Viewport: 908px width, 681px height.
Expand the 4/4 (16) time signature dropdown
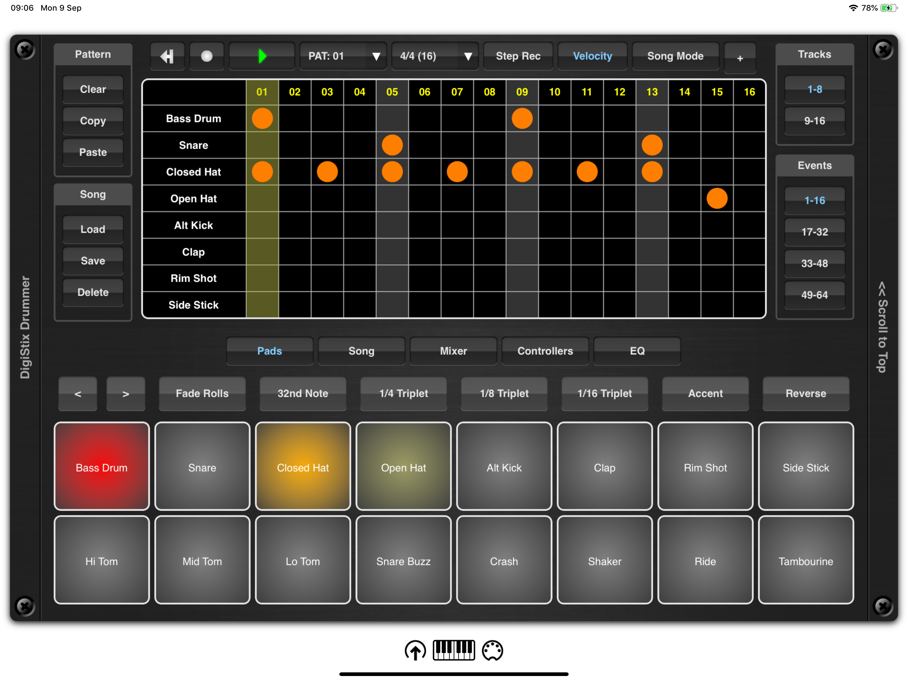[x=435, y=56]
